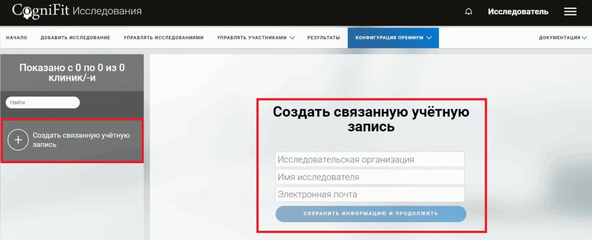
Task: Select Управлять исследованиями menu item
Action: click(164, 38)
